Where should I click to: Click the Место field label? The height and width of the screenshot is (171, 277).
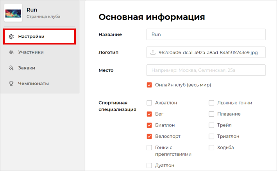point(106,70)
